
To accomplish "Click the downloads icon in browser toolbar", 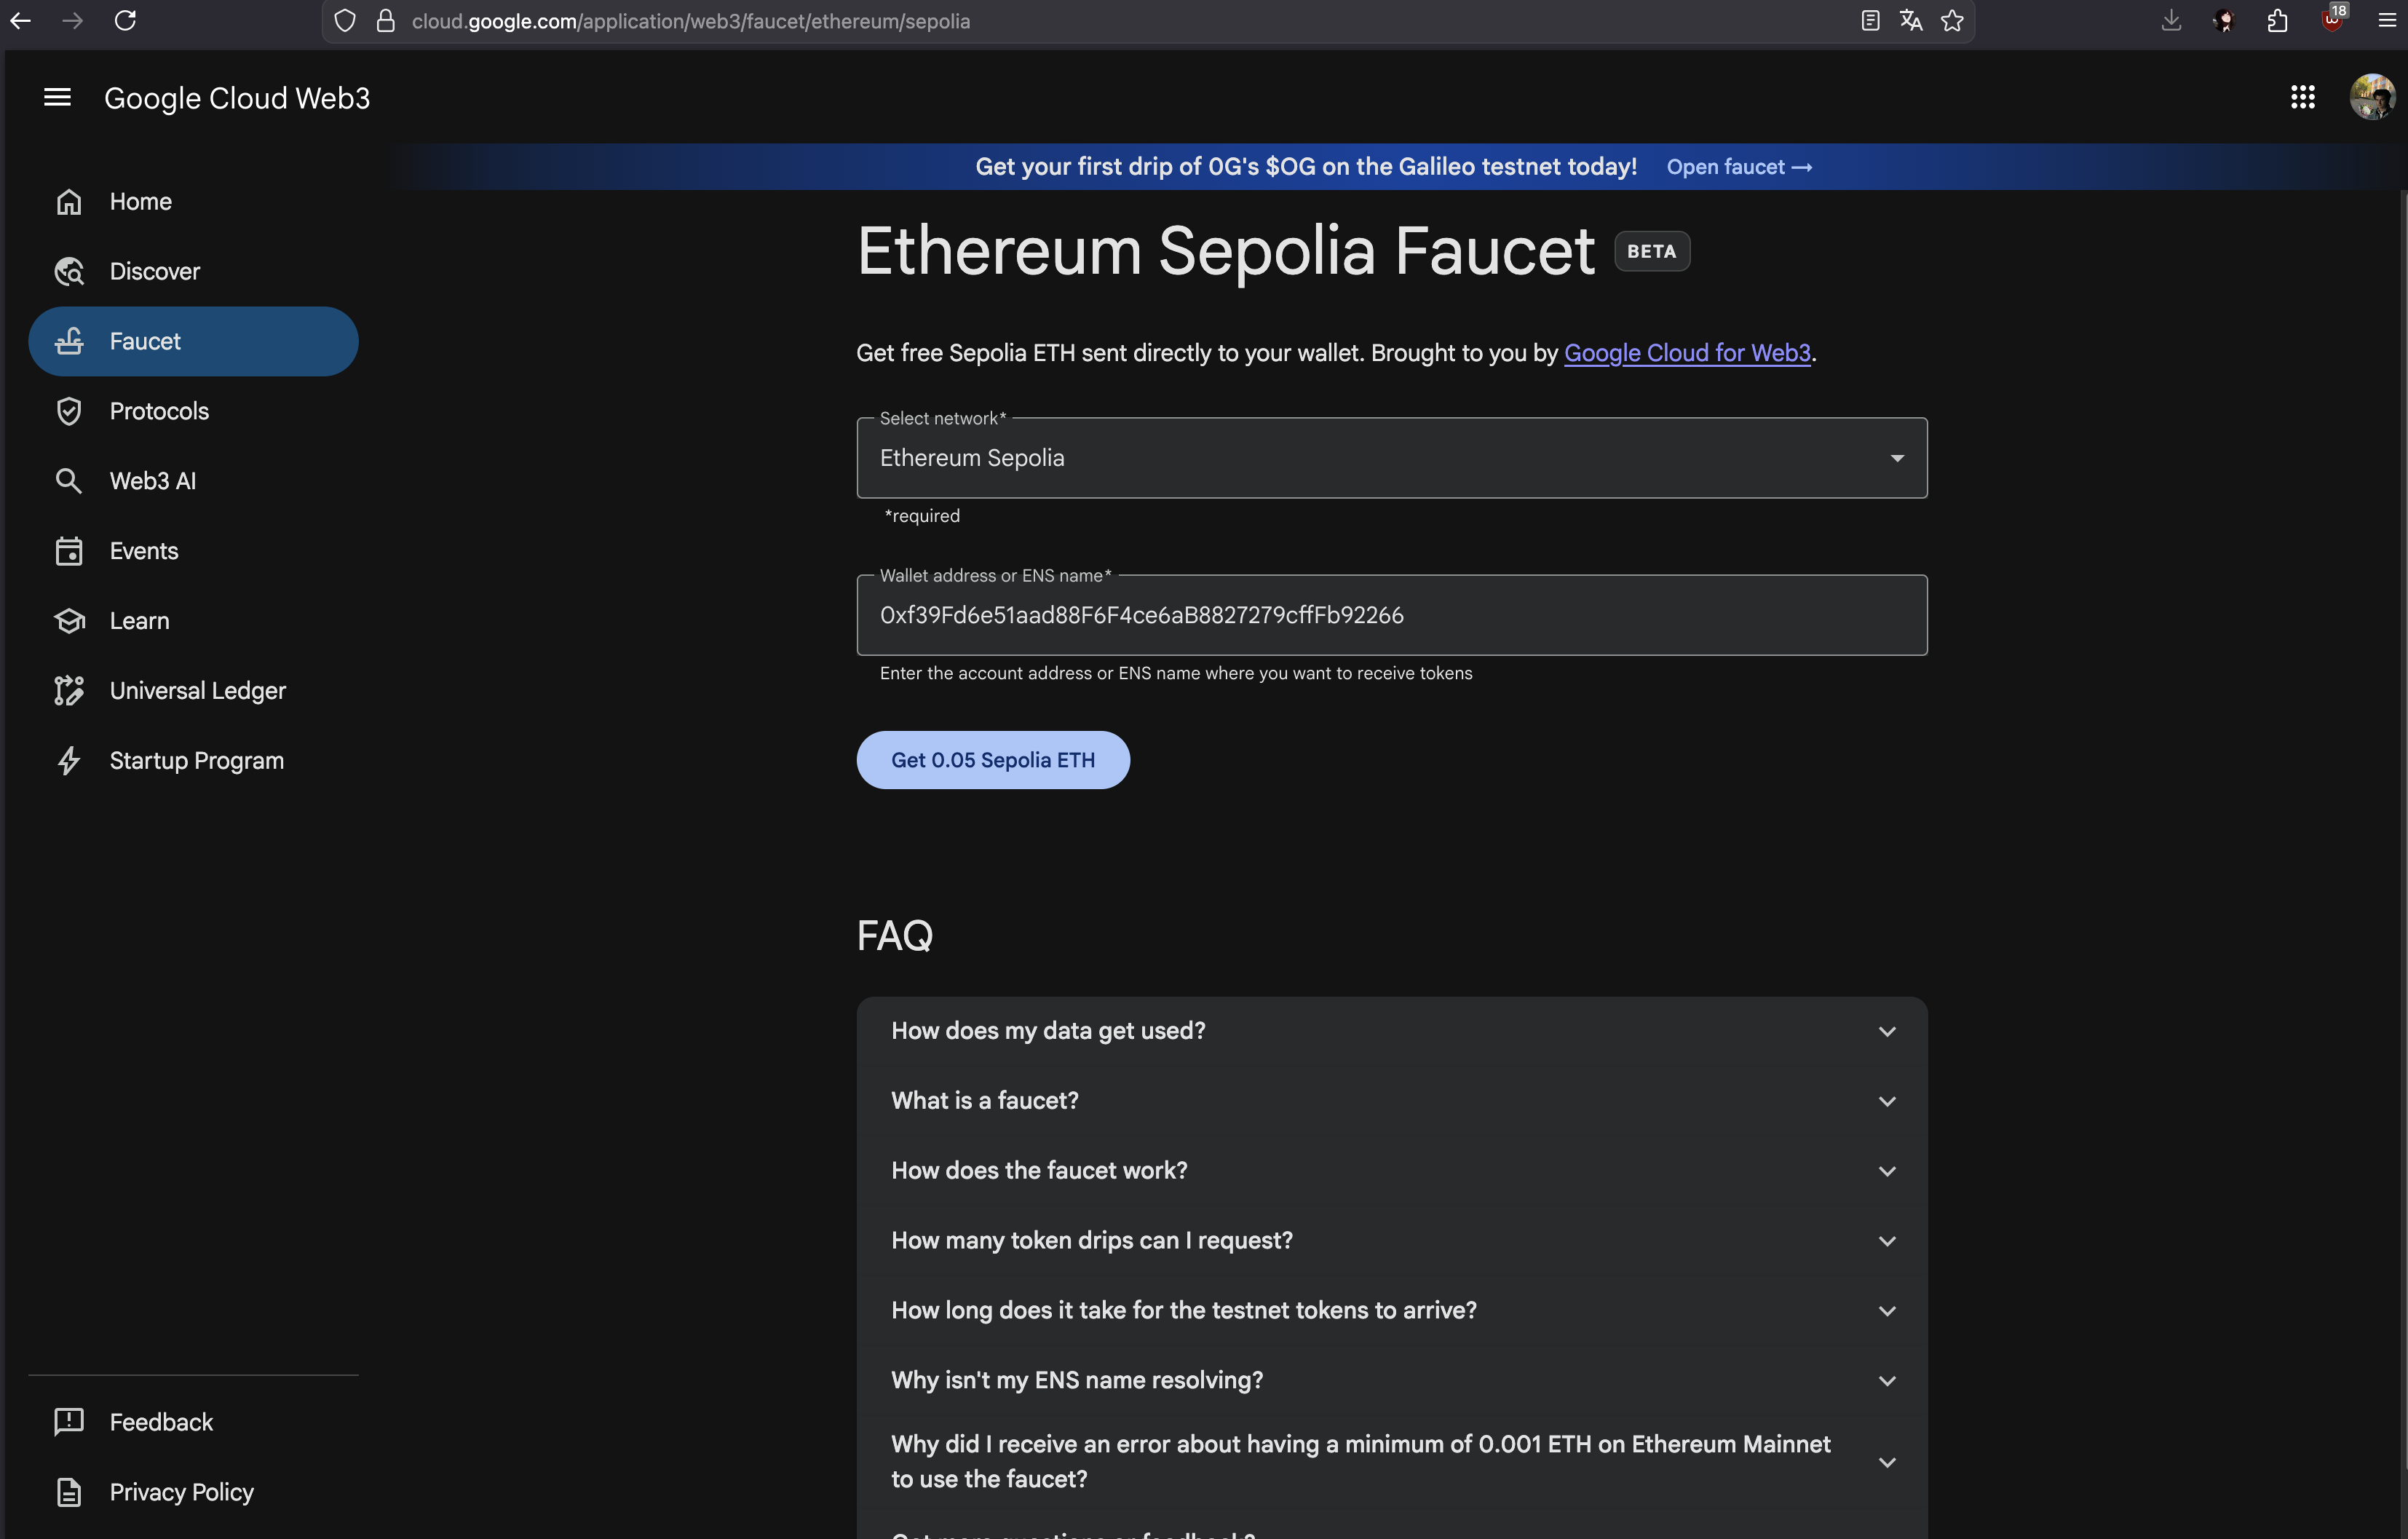I will [x=2171, y=20].
